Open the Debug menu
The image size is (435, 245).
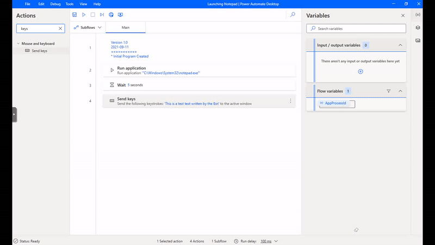pyautogui.click(x=55, y=4)
